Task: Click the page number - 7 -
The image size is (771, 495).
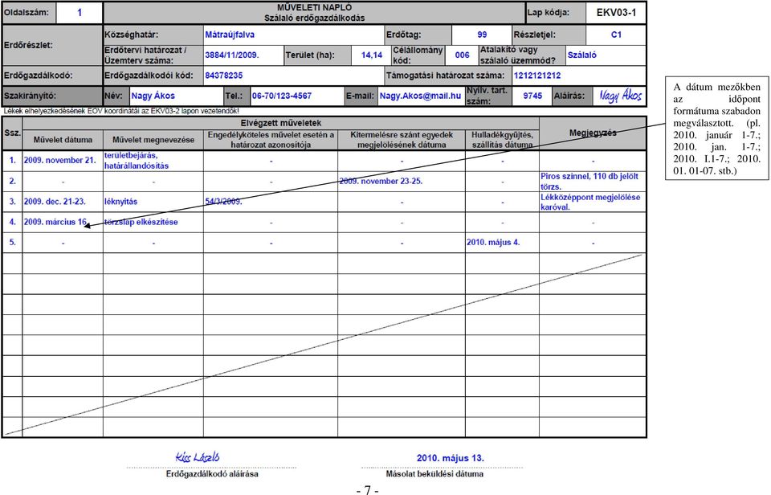Action: (367, 489)
